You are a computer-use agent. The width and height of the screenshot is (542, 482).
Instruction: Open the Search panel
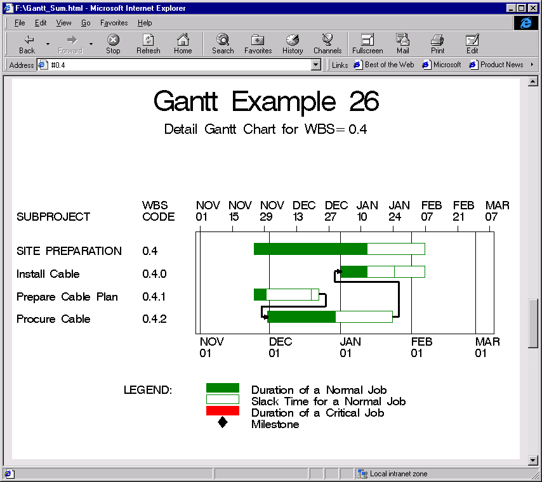pos(223,44)
